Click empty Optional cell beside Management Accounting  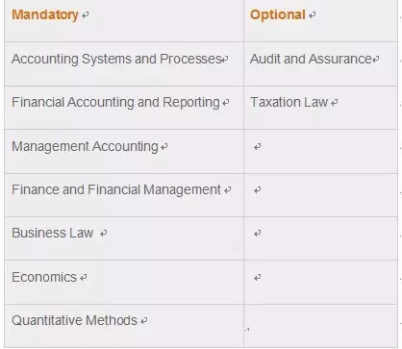tap(320, 152)
